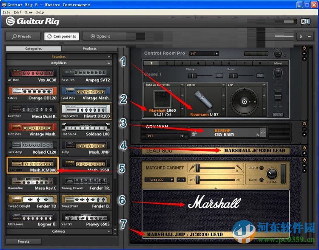Open the Presets browser button
The width and height of the screenshot is (319, 250).
pyautogui.click(x=23, y=37)
